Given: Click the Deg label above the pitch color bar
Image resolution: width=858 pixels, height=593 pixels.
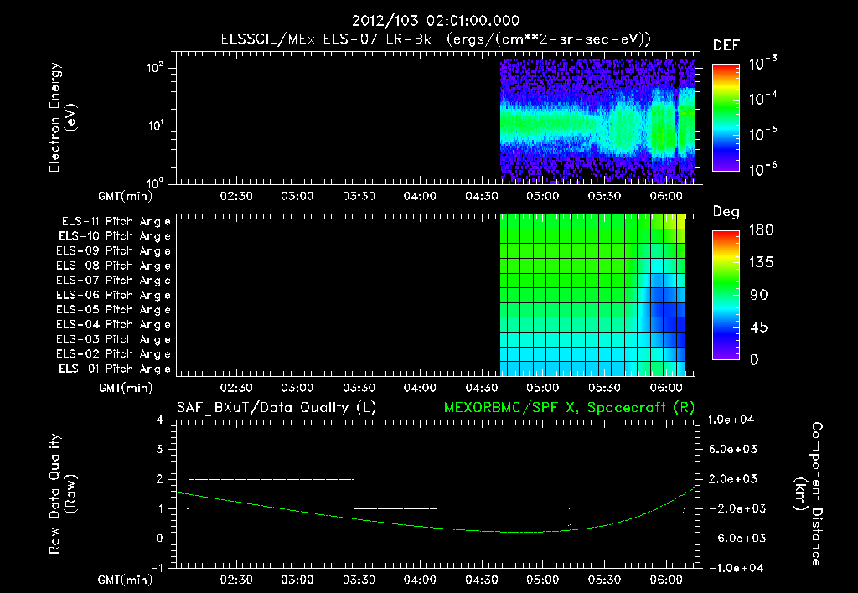Looking at the screenshot, I should tap(726, 212).
